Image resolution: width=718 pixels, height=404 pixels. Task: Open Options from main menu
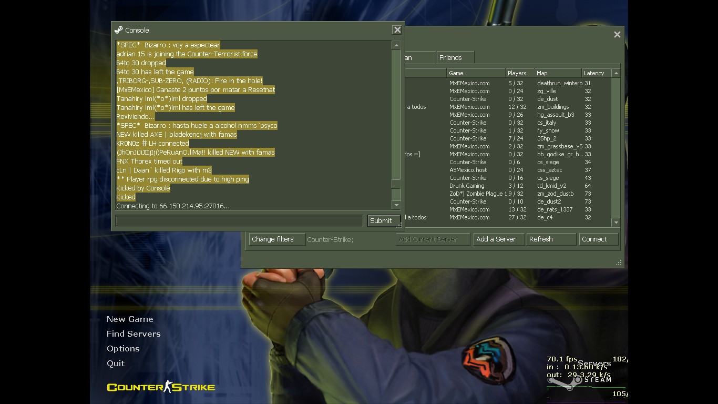point(123,349)
